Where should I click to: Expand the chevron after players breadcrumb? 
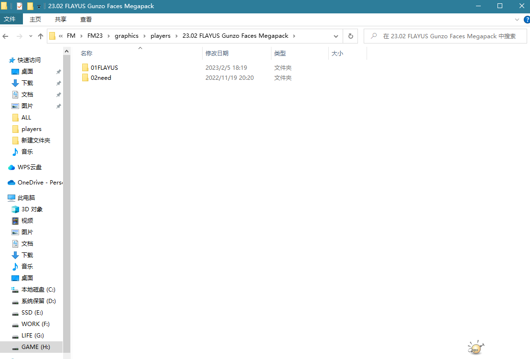click(x=176, y=36)
